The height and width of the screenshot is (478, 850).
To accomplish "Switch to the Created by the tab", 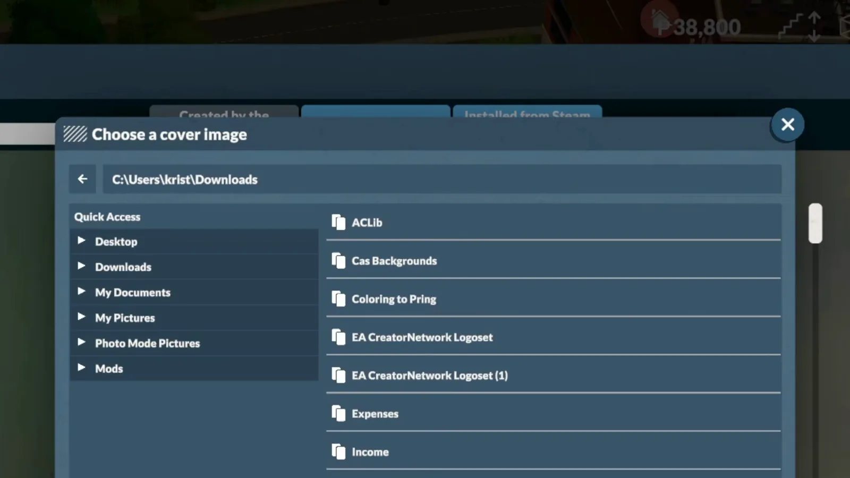I will pyautogui.click(x=224, y=112).
